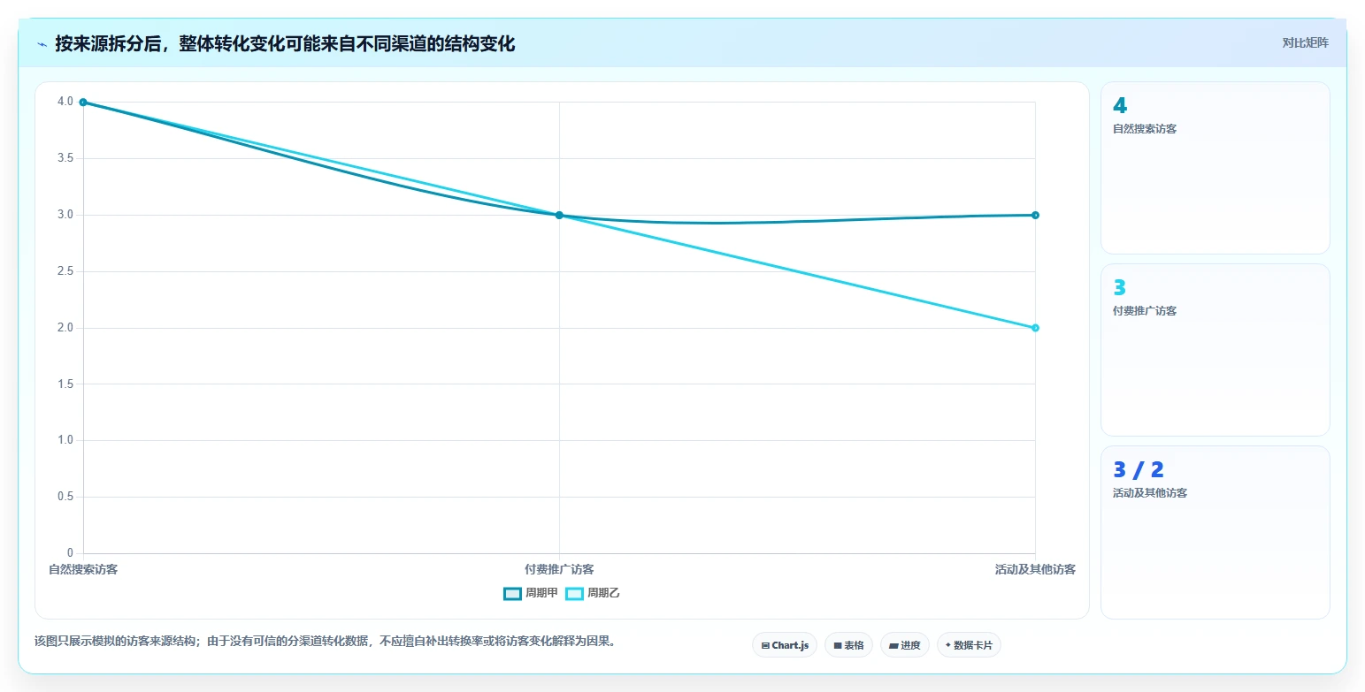Screen dimensions: 1365x692
Task: Click the 付费推广访客 card caption
Action: [x=1145, y=311]
